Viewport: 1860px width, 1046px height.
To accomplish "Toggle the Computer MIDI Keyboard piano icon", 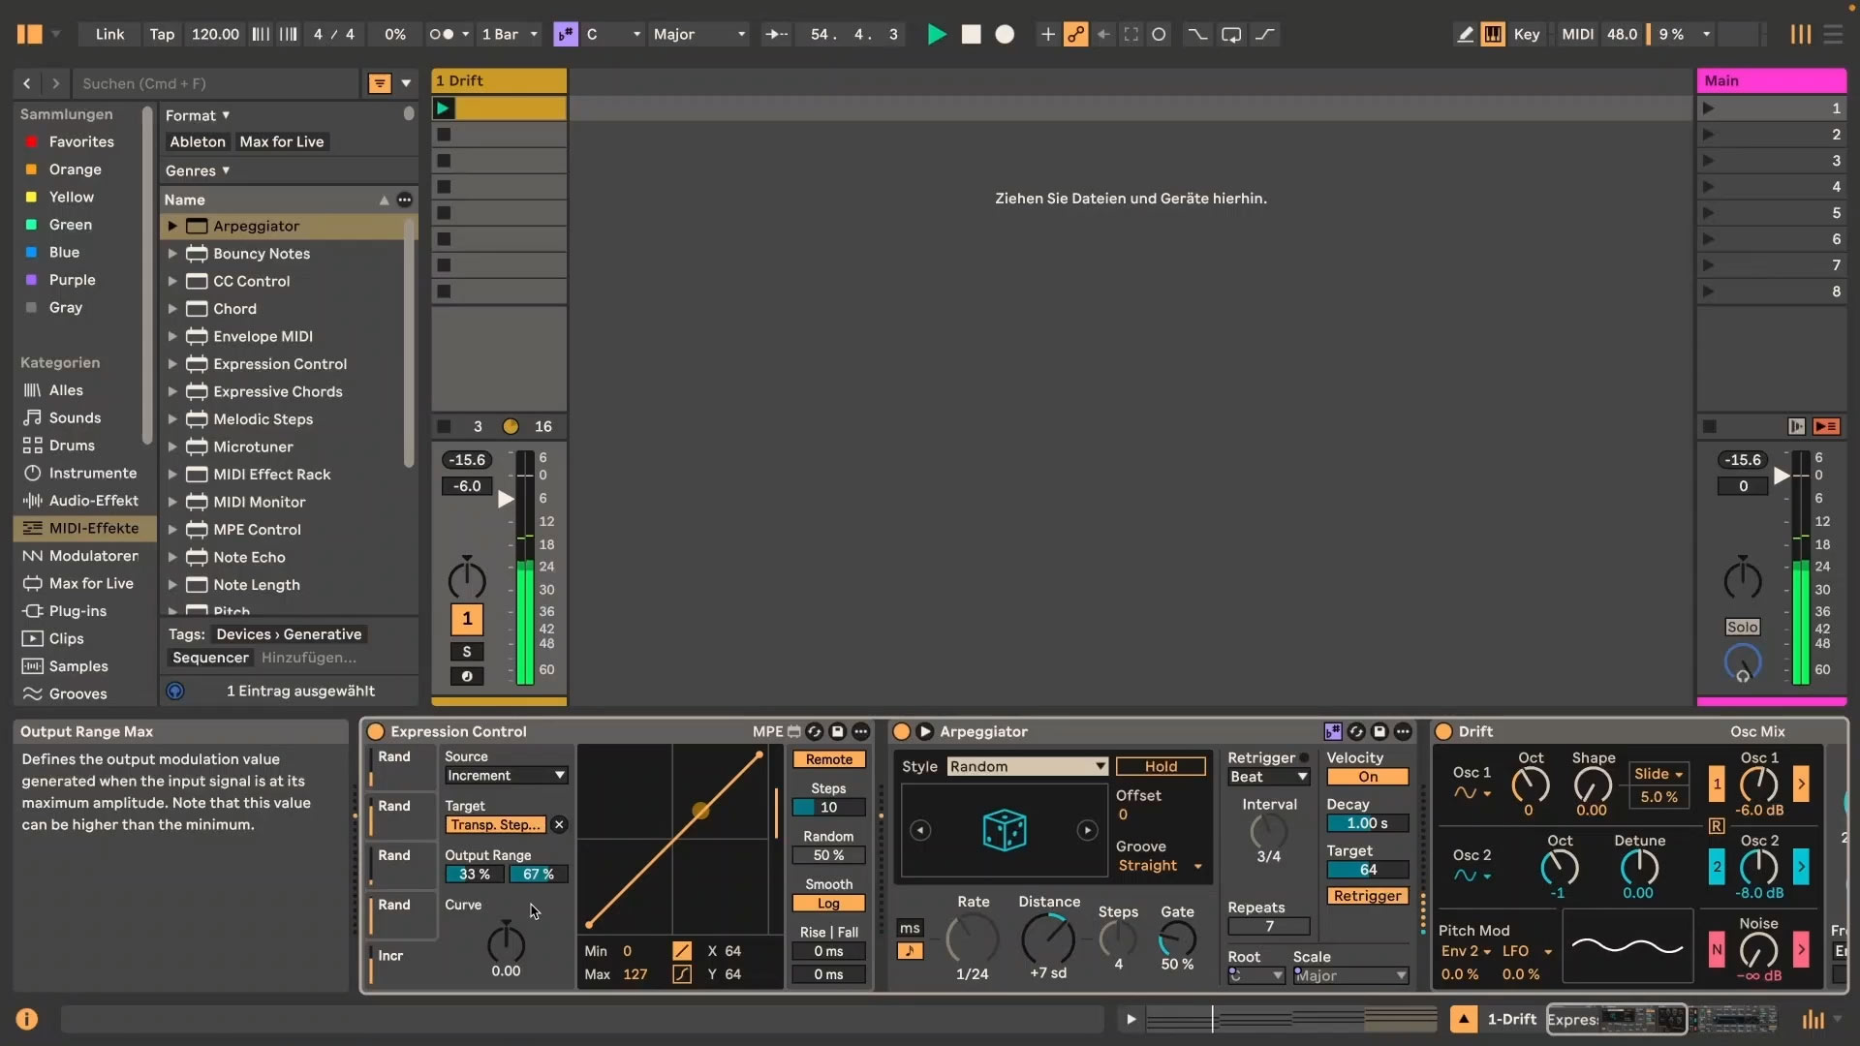I will pyautogui.click(x=1493, y=34).
